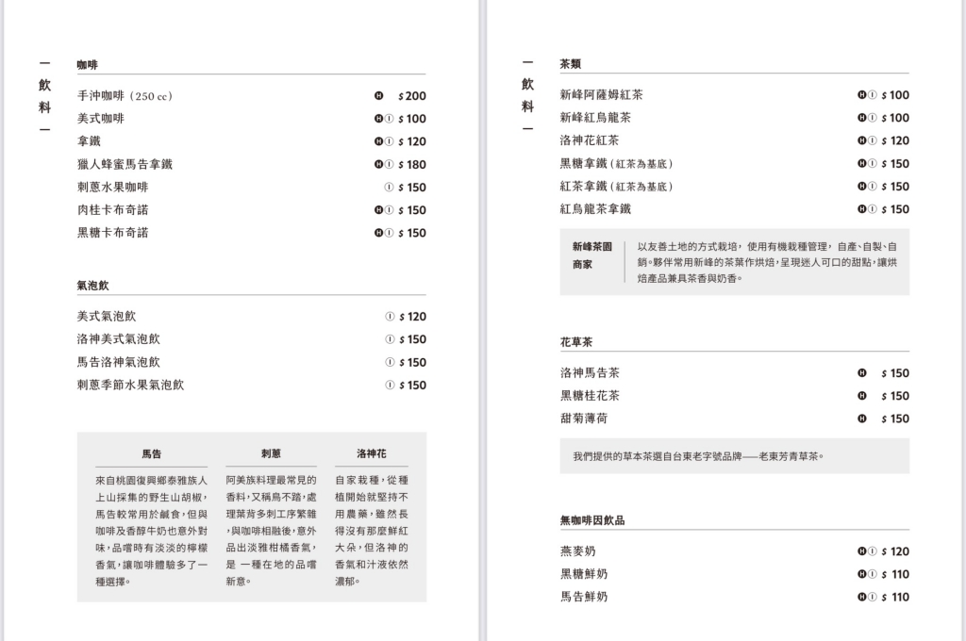Click the 馬告 heading in the ingredient notes box
This screenshot has height=641, width=966.
(152, 454)
